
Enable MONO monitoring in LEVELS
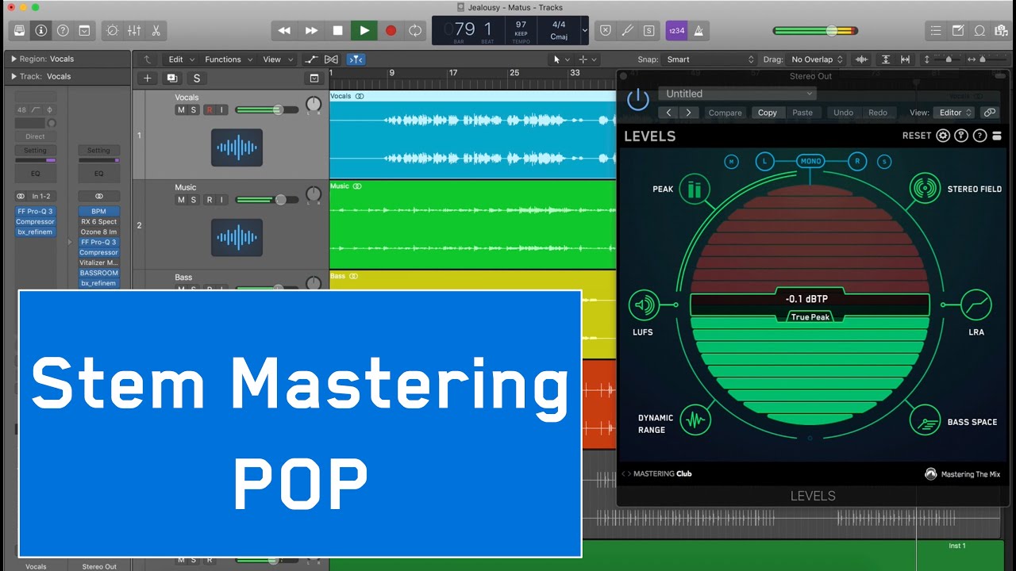click(x=810, y=161)
